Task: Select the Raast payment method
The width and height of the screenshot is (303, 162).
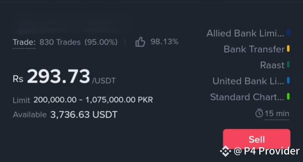Action: click(x=272, y=65)
